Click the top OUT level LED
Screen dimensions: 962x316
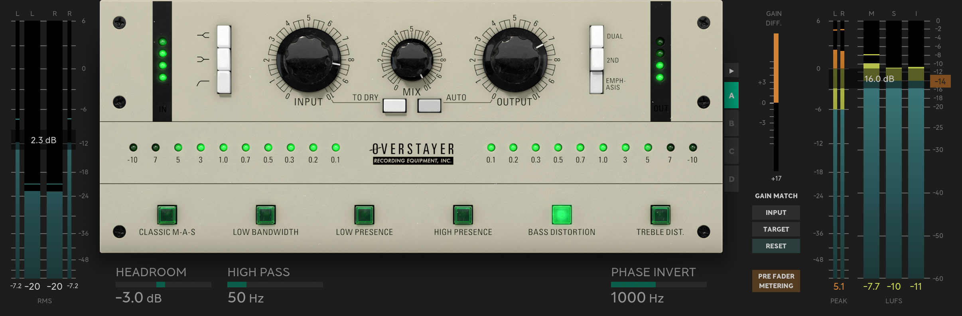pos(660,42)
